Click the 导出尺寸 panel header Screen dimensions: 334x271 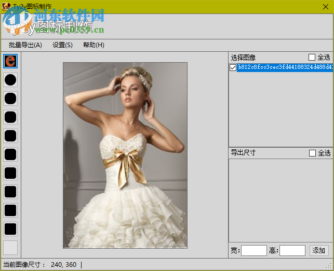pos(243,153)
